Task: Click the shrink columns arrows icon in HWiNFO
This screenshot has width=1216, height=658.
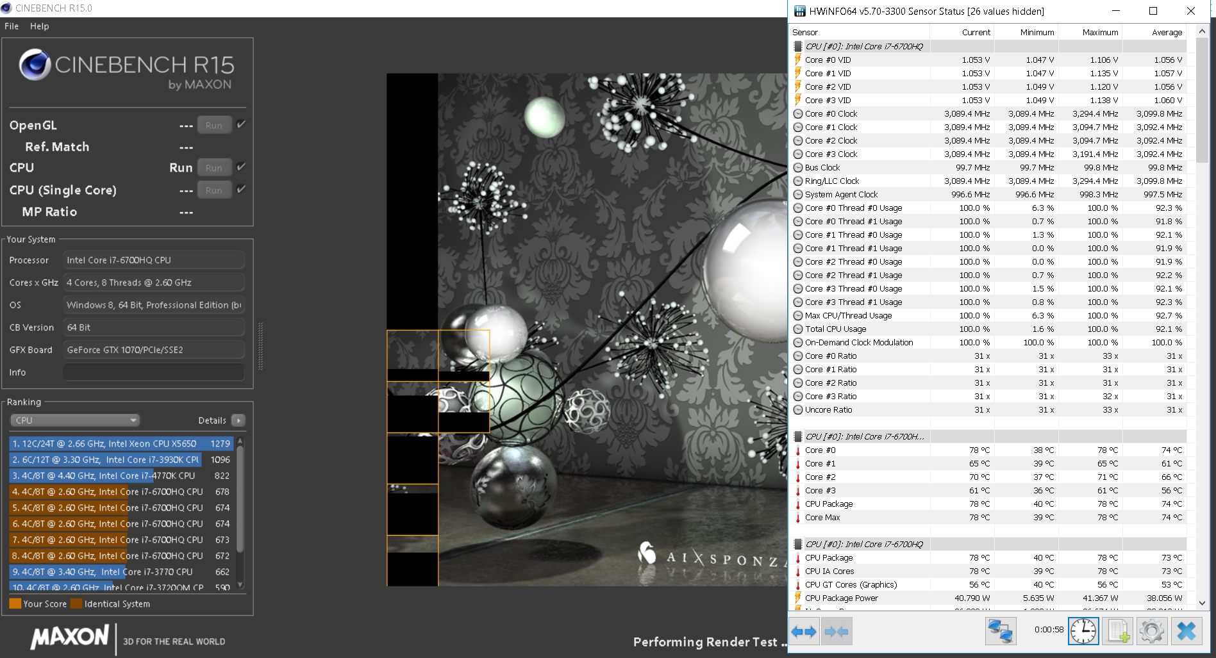Action: pos(836,632)
